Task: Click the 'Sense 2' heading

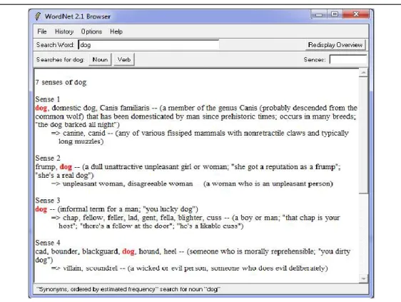Action: [x=48, y=158]
